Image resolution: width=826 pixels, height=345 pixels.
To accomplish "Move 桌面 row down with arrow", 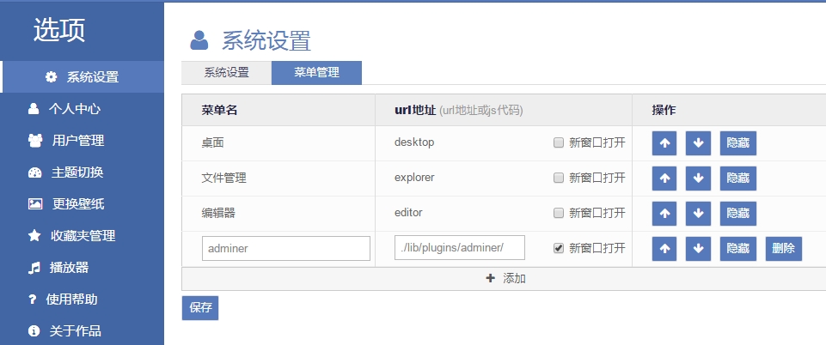I will pos(698,143).
